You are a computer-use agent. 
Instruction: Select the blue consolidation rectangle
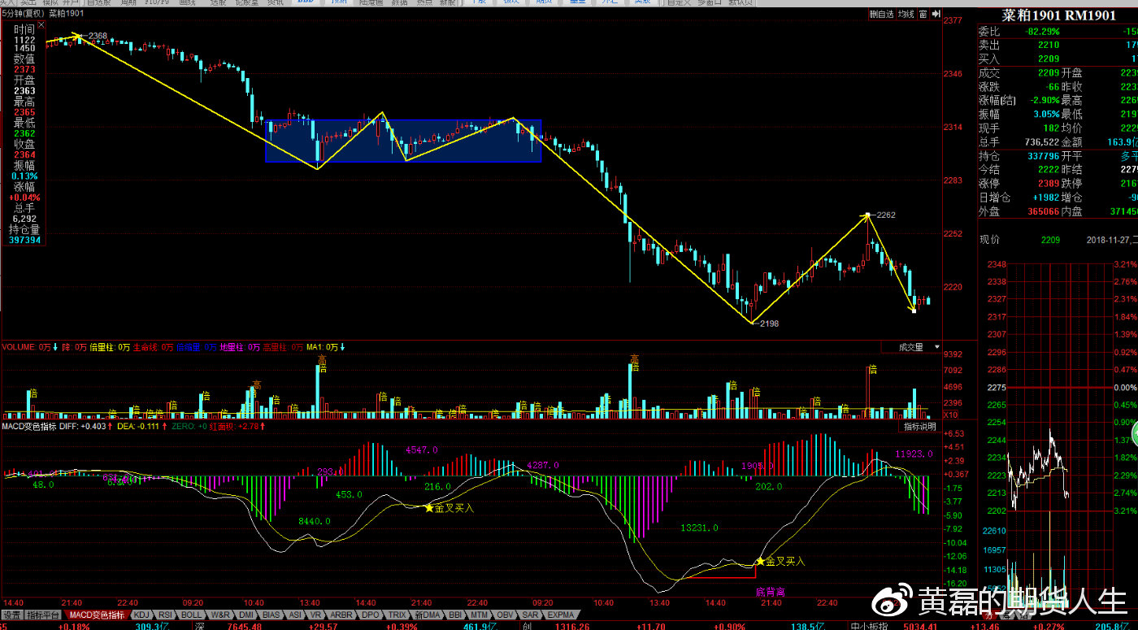point(403,141)
